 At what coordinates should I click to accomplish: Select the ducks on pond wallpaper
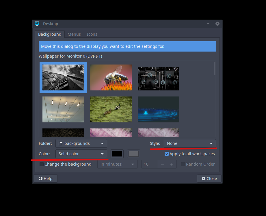[111, 109]
